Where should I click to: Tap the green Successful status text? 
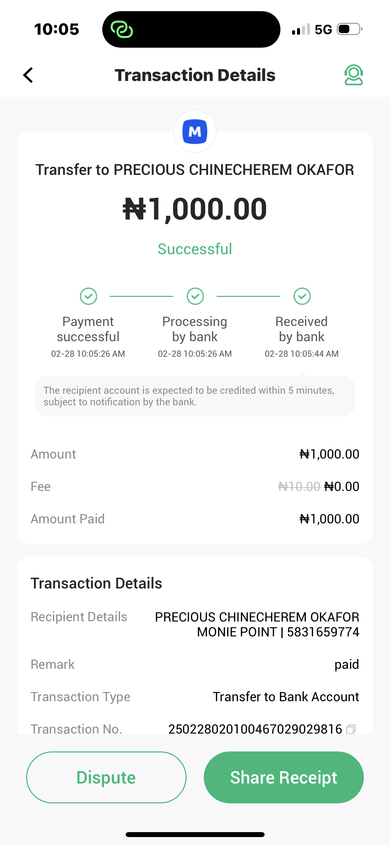195,249
